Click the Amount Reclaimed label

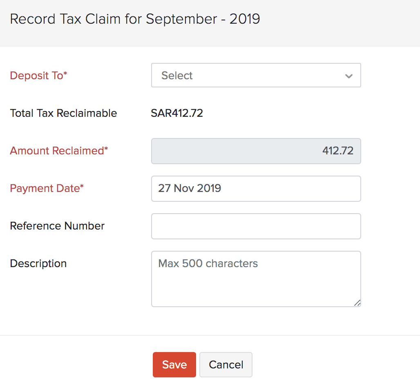(x=58, y=151)
